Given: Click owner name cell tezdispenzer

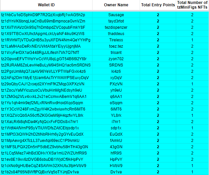Looking at the screenshot, I should pyautogui.click(x=116, y=27).
